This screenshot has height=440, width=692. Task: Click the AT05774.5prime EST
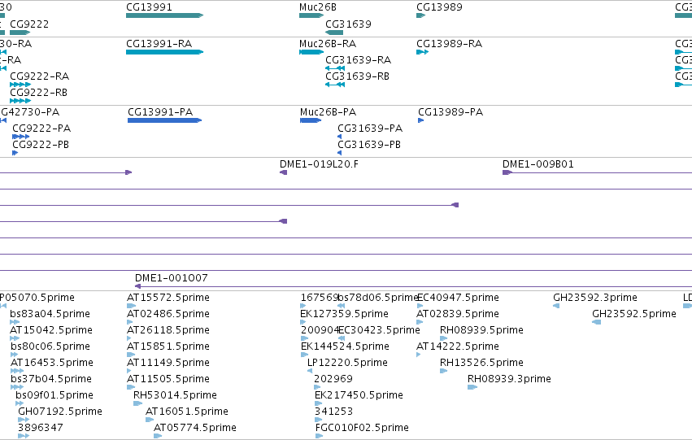click(158, 436)
